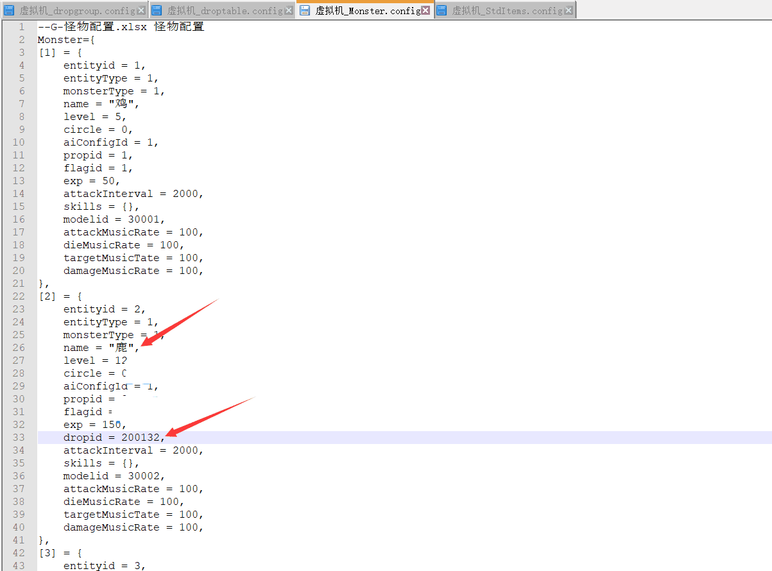Viewport: 772px width, 571px height.
Task: Click the [3] = { table entry line
Action: 60,553
